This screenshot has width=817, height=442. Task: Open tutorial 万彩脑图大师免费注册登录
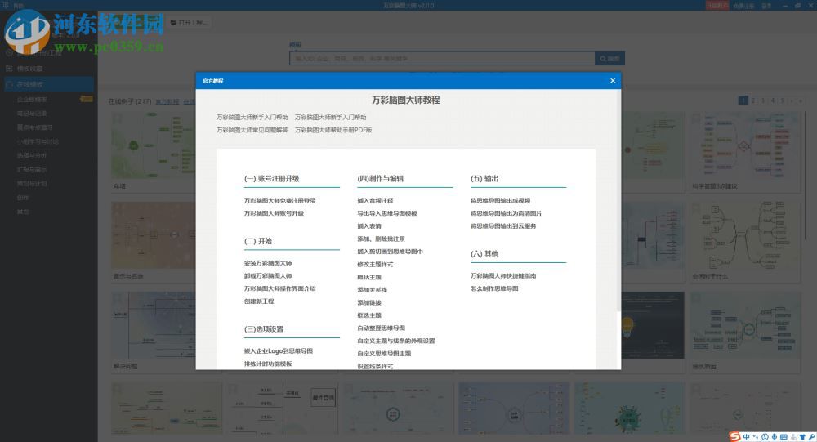coord(279,201)
